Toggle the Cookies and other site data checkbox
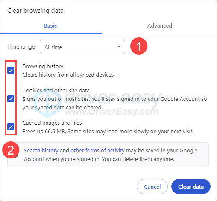This screenshot has height=201, width=217. (11, 99)
